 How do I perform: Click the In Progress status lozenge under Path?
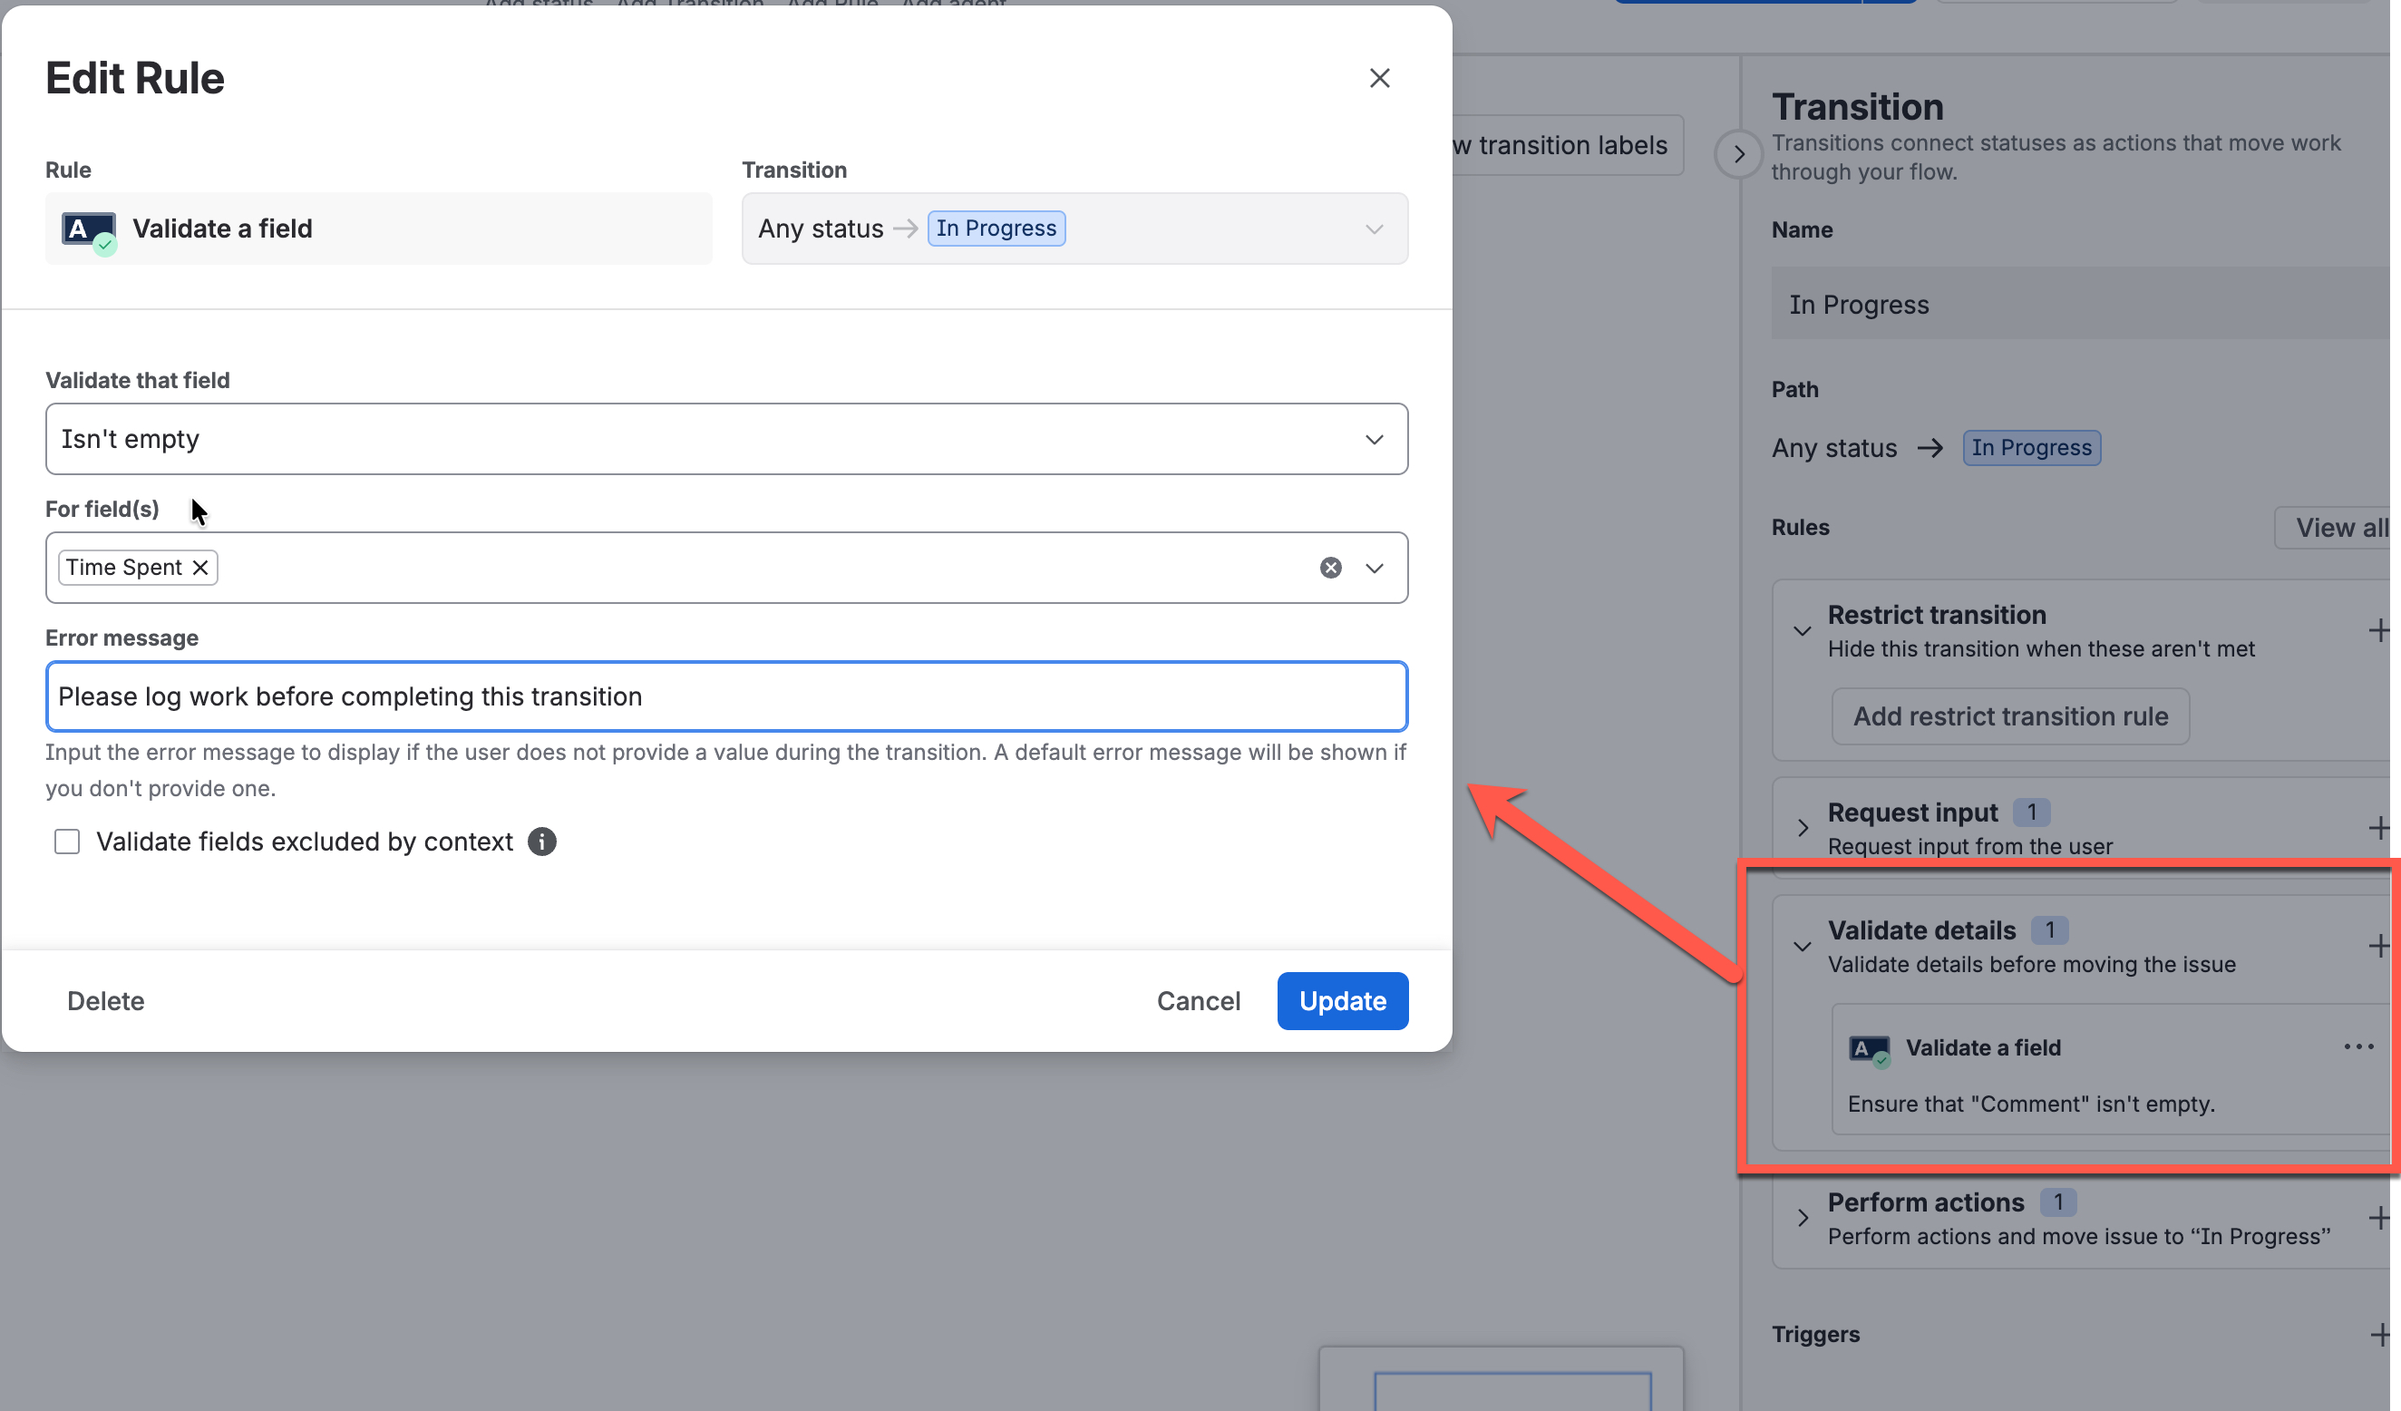pos(2030,448)
